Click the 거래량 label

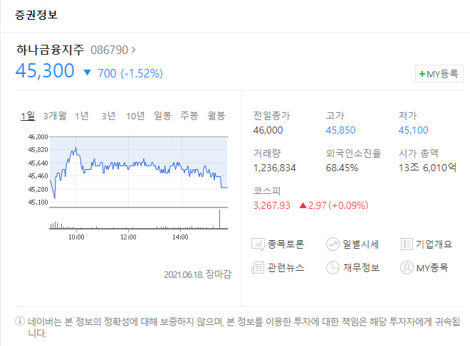(267, 153)
